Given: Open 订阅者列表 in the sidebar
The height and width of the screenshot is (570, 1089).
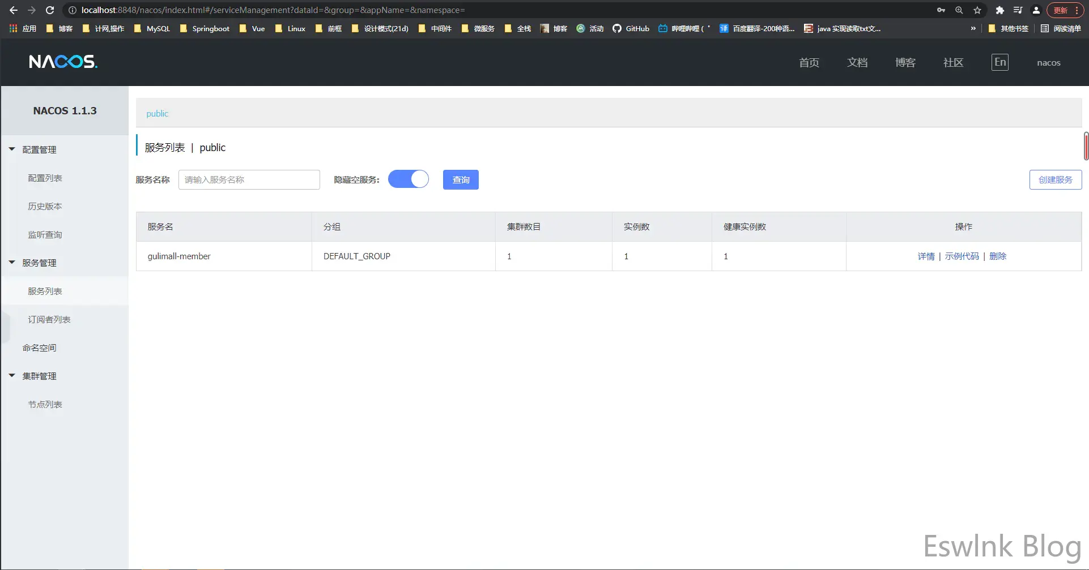Looking at the screenshot, I should [49, 319].
